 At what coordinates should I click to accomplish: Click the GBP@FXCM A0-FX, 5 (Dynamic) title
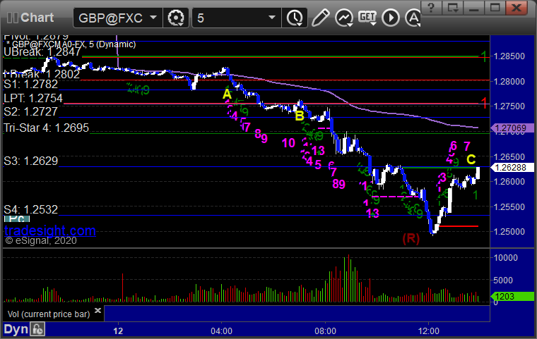click(71, 44)
